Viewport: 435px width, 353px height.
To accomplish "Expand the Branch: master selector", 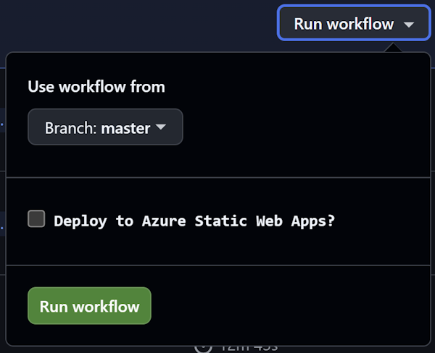I will tap(105, 127).
